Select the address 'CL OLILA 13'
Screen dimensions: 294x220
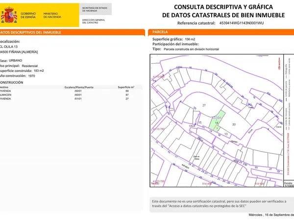click(9, 47)
